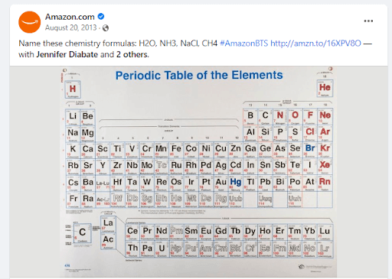392x279 pixels.
Task: Open the August 20, 2013 timestamp
Action: pyautogui.click(x=70, y=28)
